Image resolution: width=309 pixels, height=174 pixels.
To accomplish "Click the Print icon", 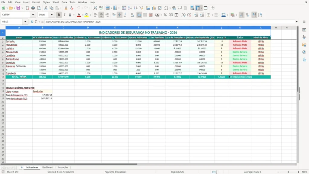I will 33,8.
